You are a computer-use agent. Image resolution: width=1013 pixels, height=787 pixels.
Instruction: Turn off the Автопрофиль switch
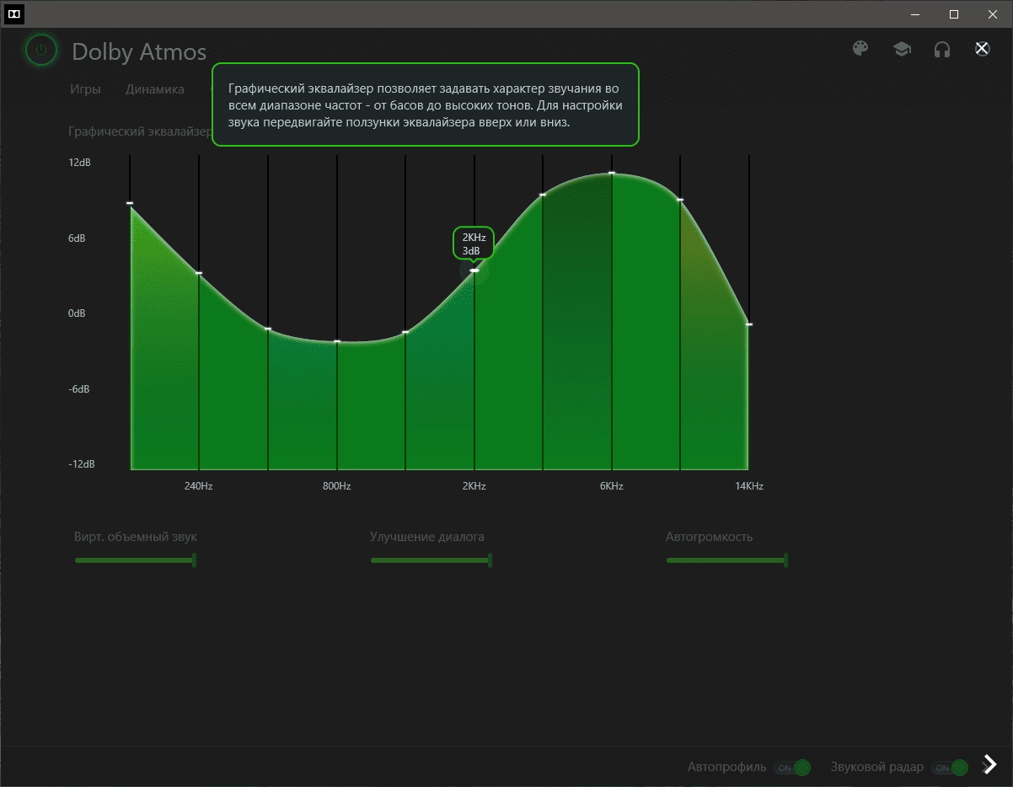(x=793, y=768)
